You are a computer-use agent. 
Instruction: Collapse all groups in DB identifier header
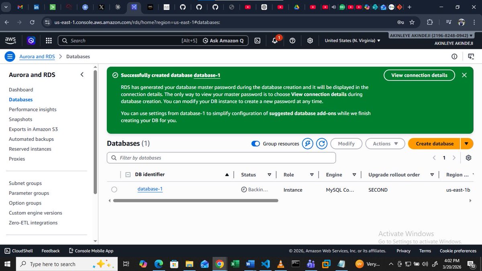128,175
